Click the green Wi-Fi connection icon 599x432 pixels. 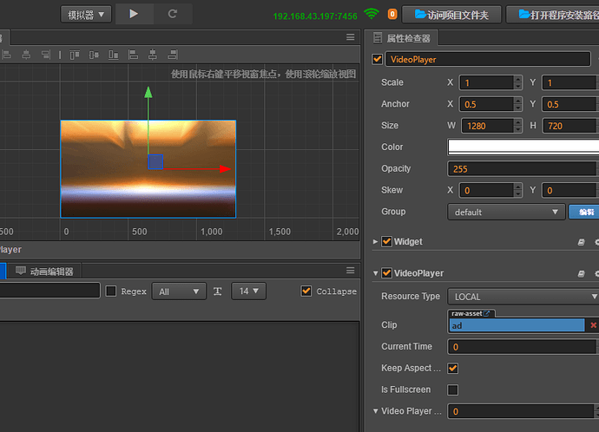click(x=372, y=14)
